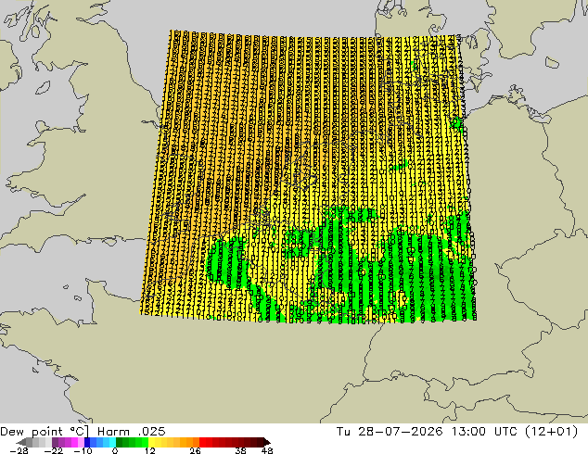Click the dark green legend swatch at 0
588x454 pixels.
[120, 442]
